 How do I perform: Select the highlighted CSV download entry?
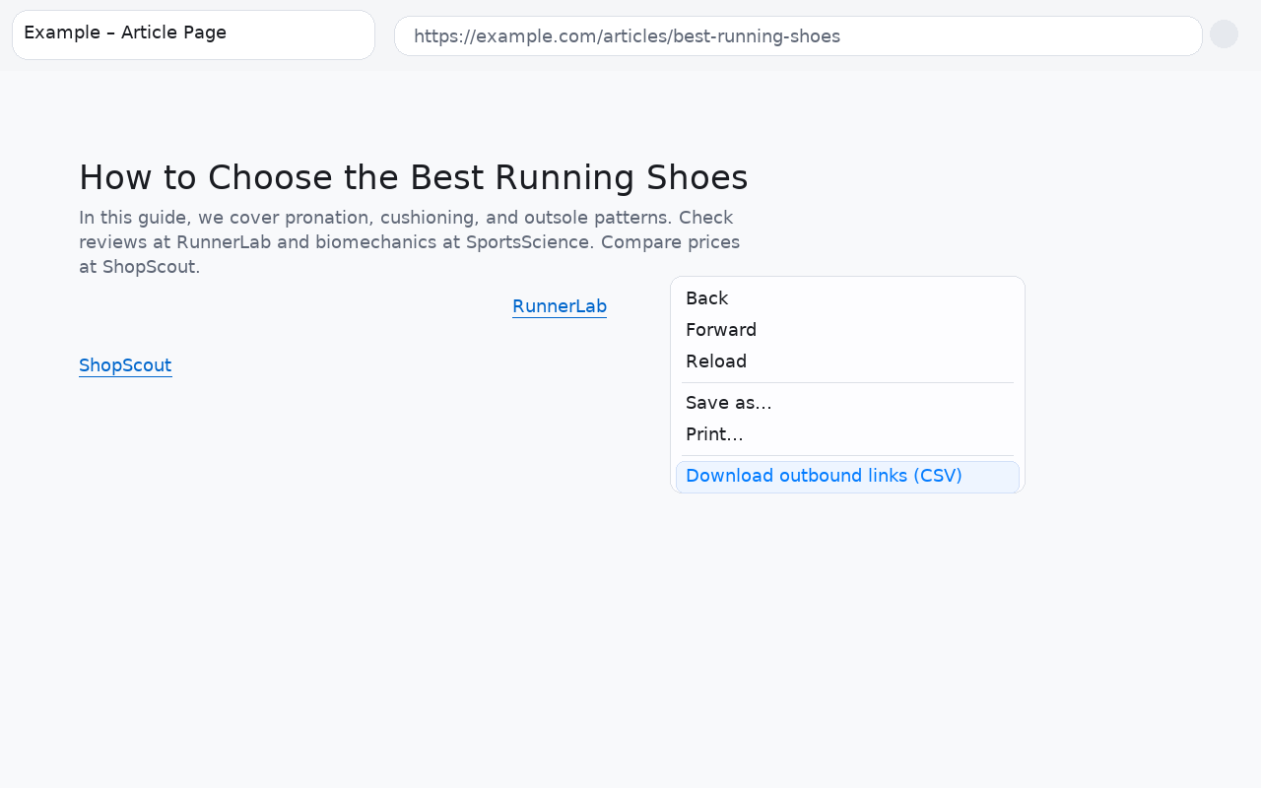point(824,476)
